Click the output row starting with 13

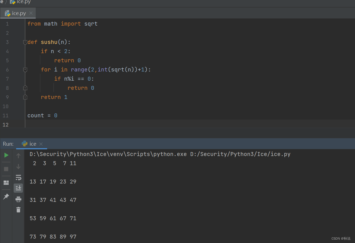pyautogui.click(x=53, y=182)
